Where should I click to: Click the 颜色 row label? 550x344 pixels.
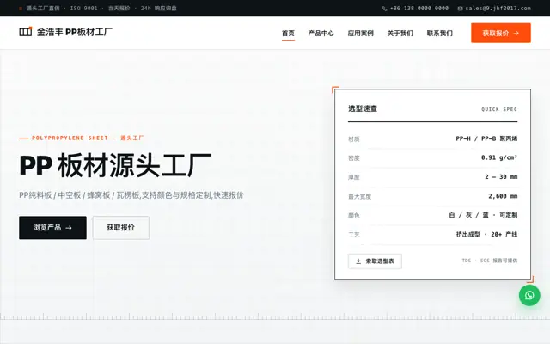tap(353, 216)
